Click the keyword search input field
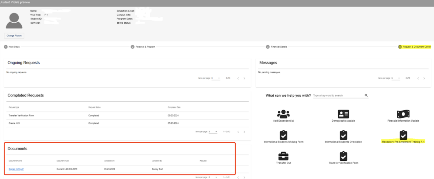Screen dimensions: 434x179 coord(338,96)
